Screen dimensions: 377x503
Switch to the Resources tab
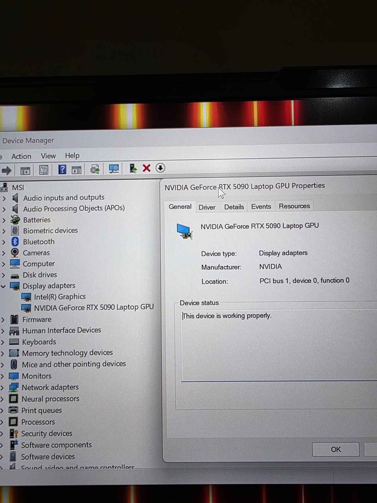click(294, 206)
